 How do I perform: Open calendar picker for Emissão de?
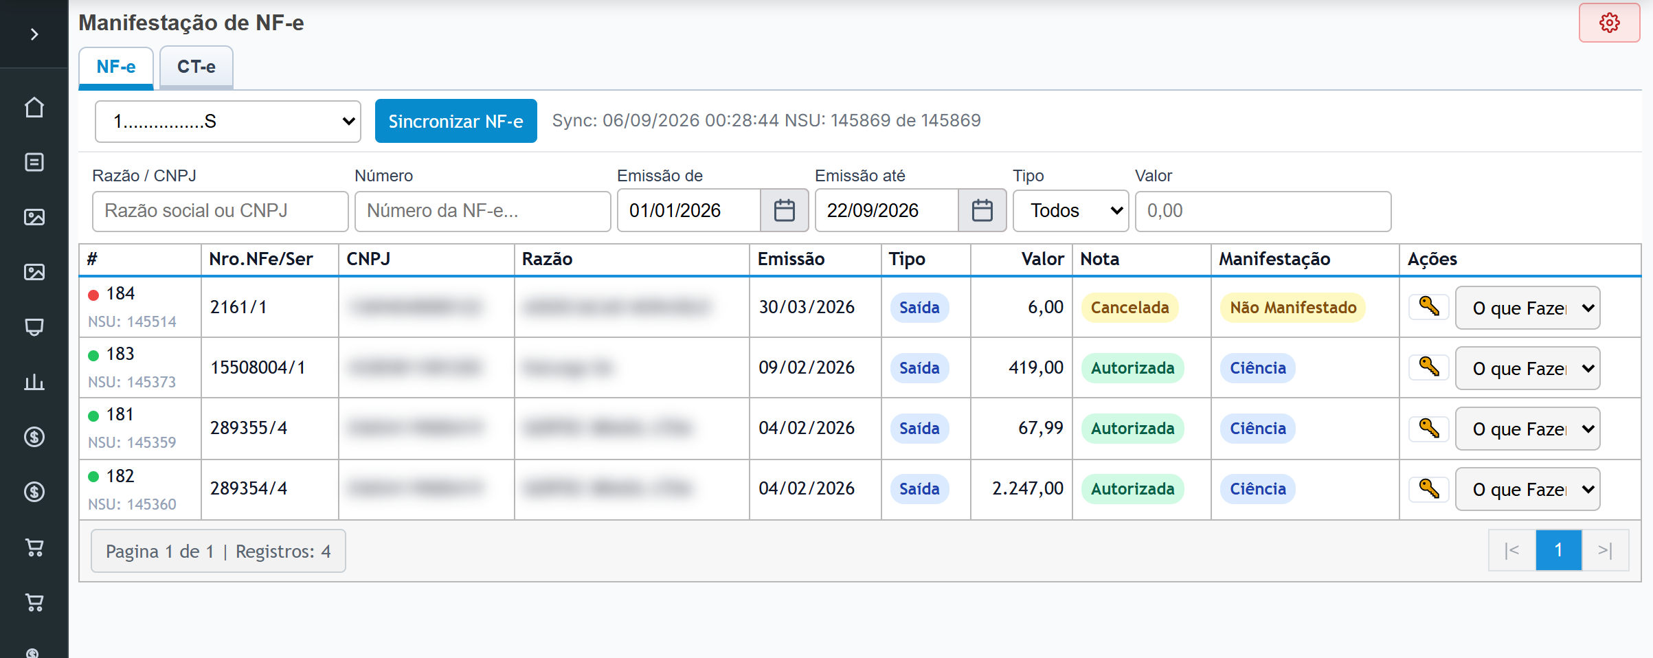point(784,210)
